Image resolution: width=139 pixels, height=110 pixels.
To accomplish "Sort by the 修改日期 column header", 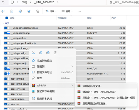I will [x=62, y=18].
